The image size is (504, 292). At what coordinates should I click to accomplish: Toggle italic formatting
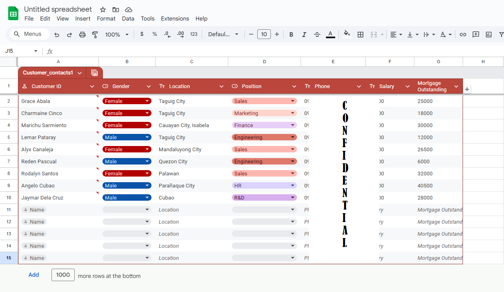(304, 35)
